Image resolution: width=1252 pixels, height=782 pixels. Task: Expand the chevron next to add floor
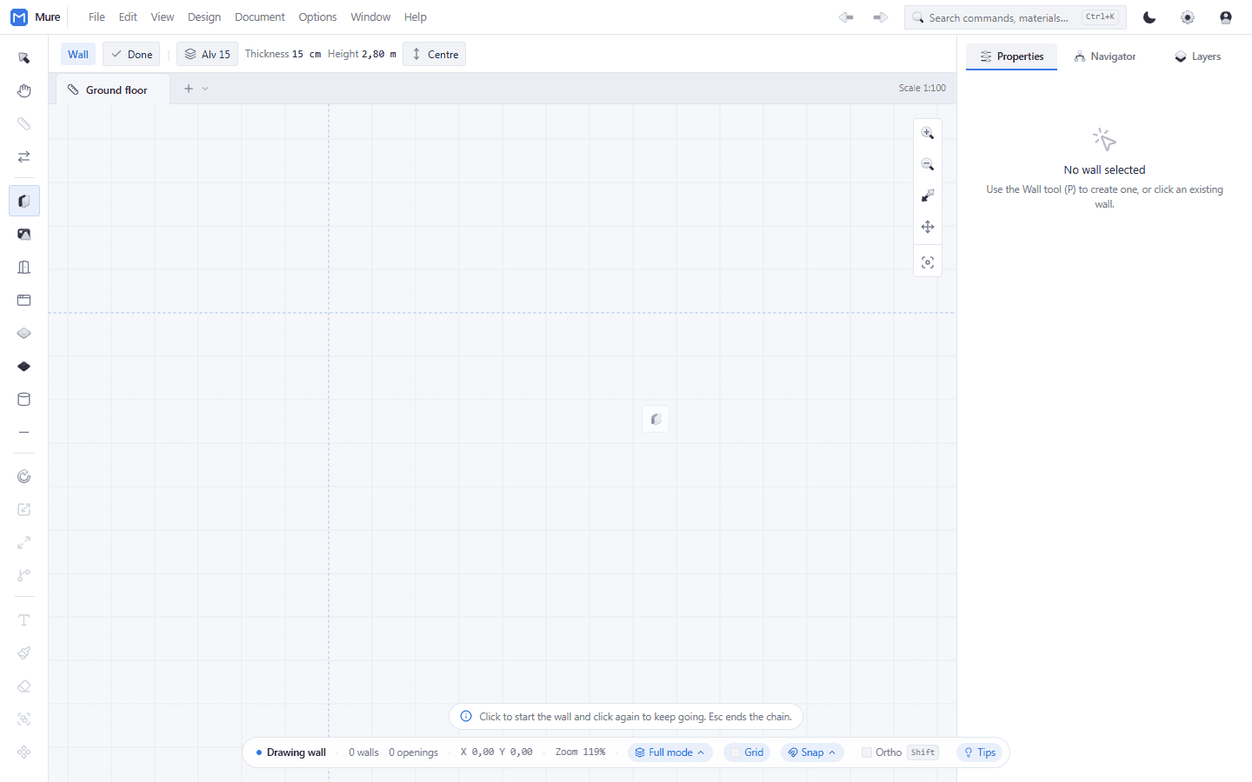pos(205,89)
